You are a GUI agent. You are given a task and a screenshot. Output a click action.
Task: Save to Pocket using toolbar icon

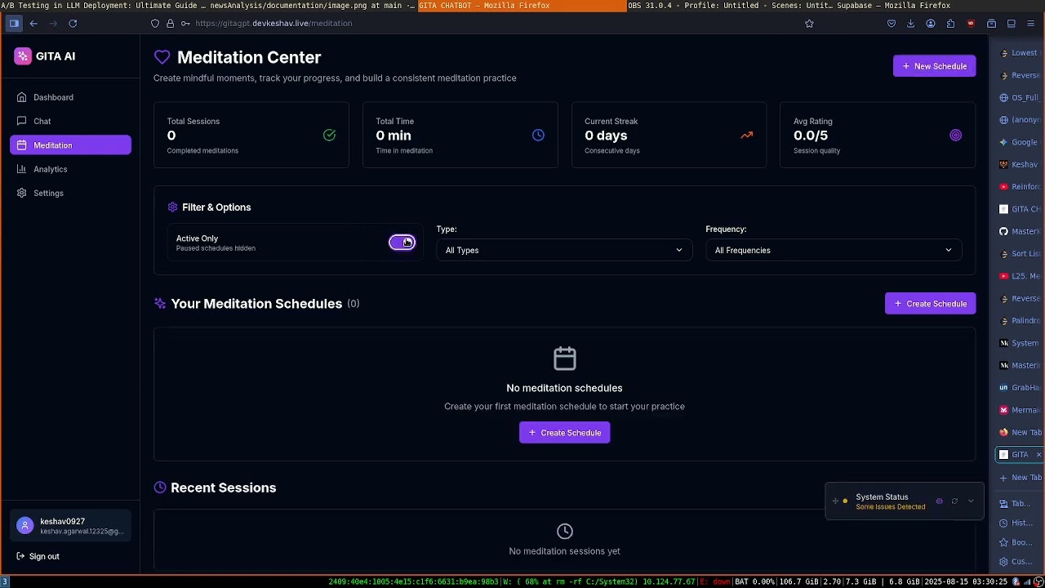[891, 24]
